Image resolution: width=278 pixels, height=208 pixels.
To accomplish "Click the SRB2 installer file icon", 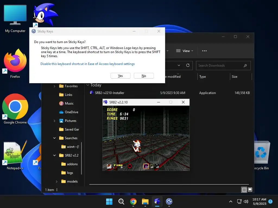I will click(91, 93).
